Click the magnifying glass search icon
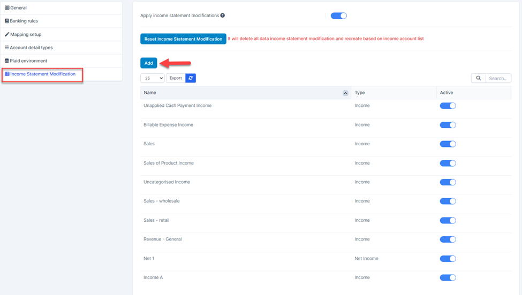The height and width of the screenshot is (295, 522). click(x=478, y=78)
